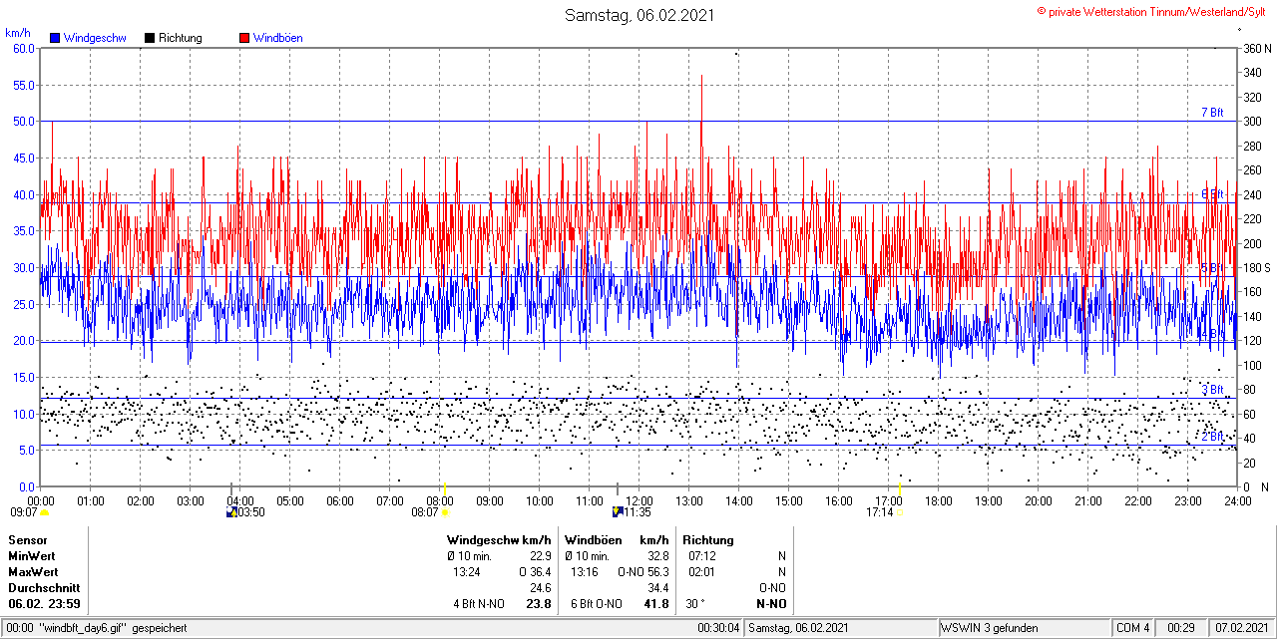
Task: Click the 7 Bft line label
Action: [1212, 113]
